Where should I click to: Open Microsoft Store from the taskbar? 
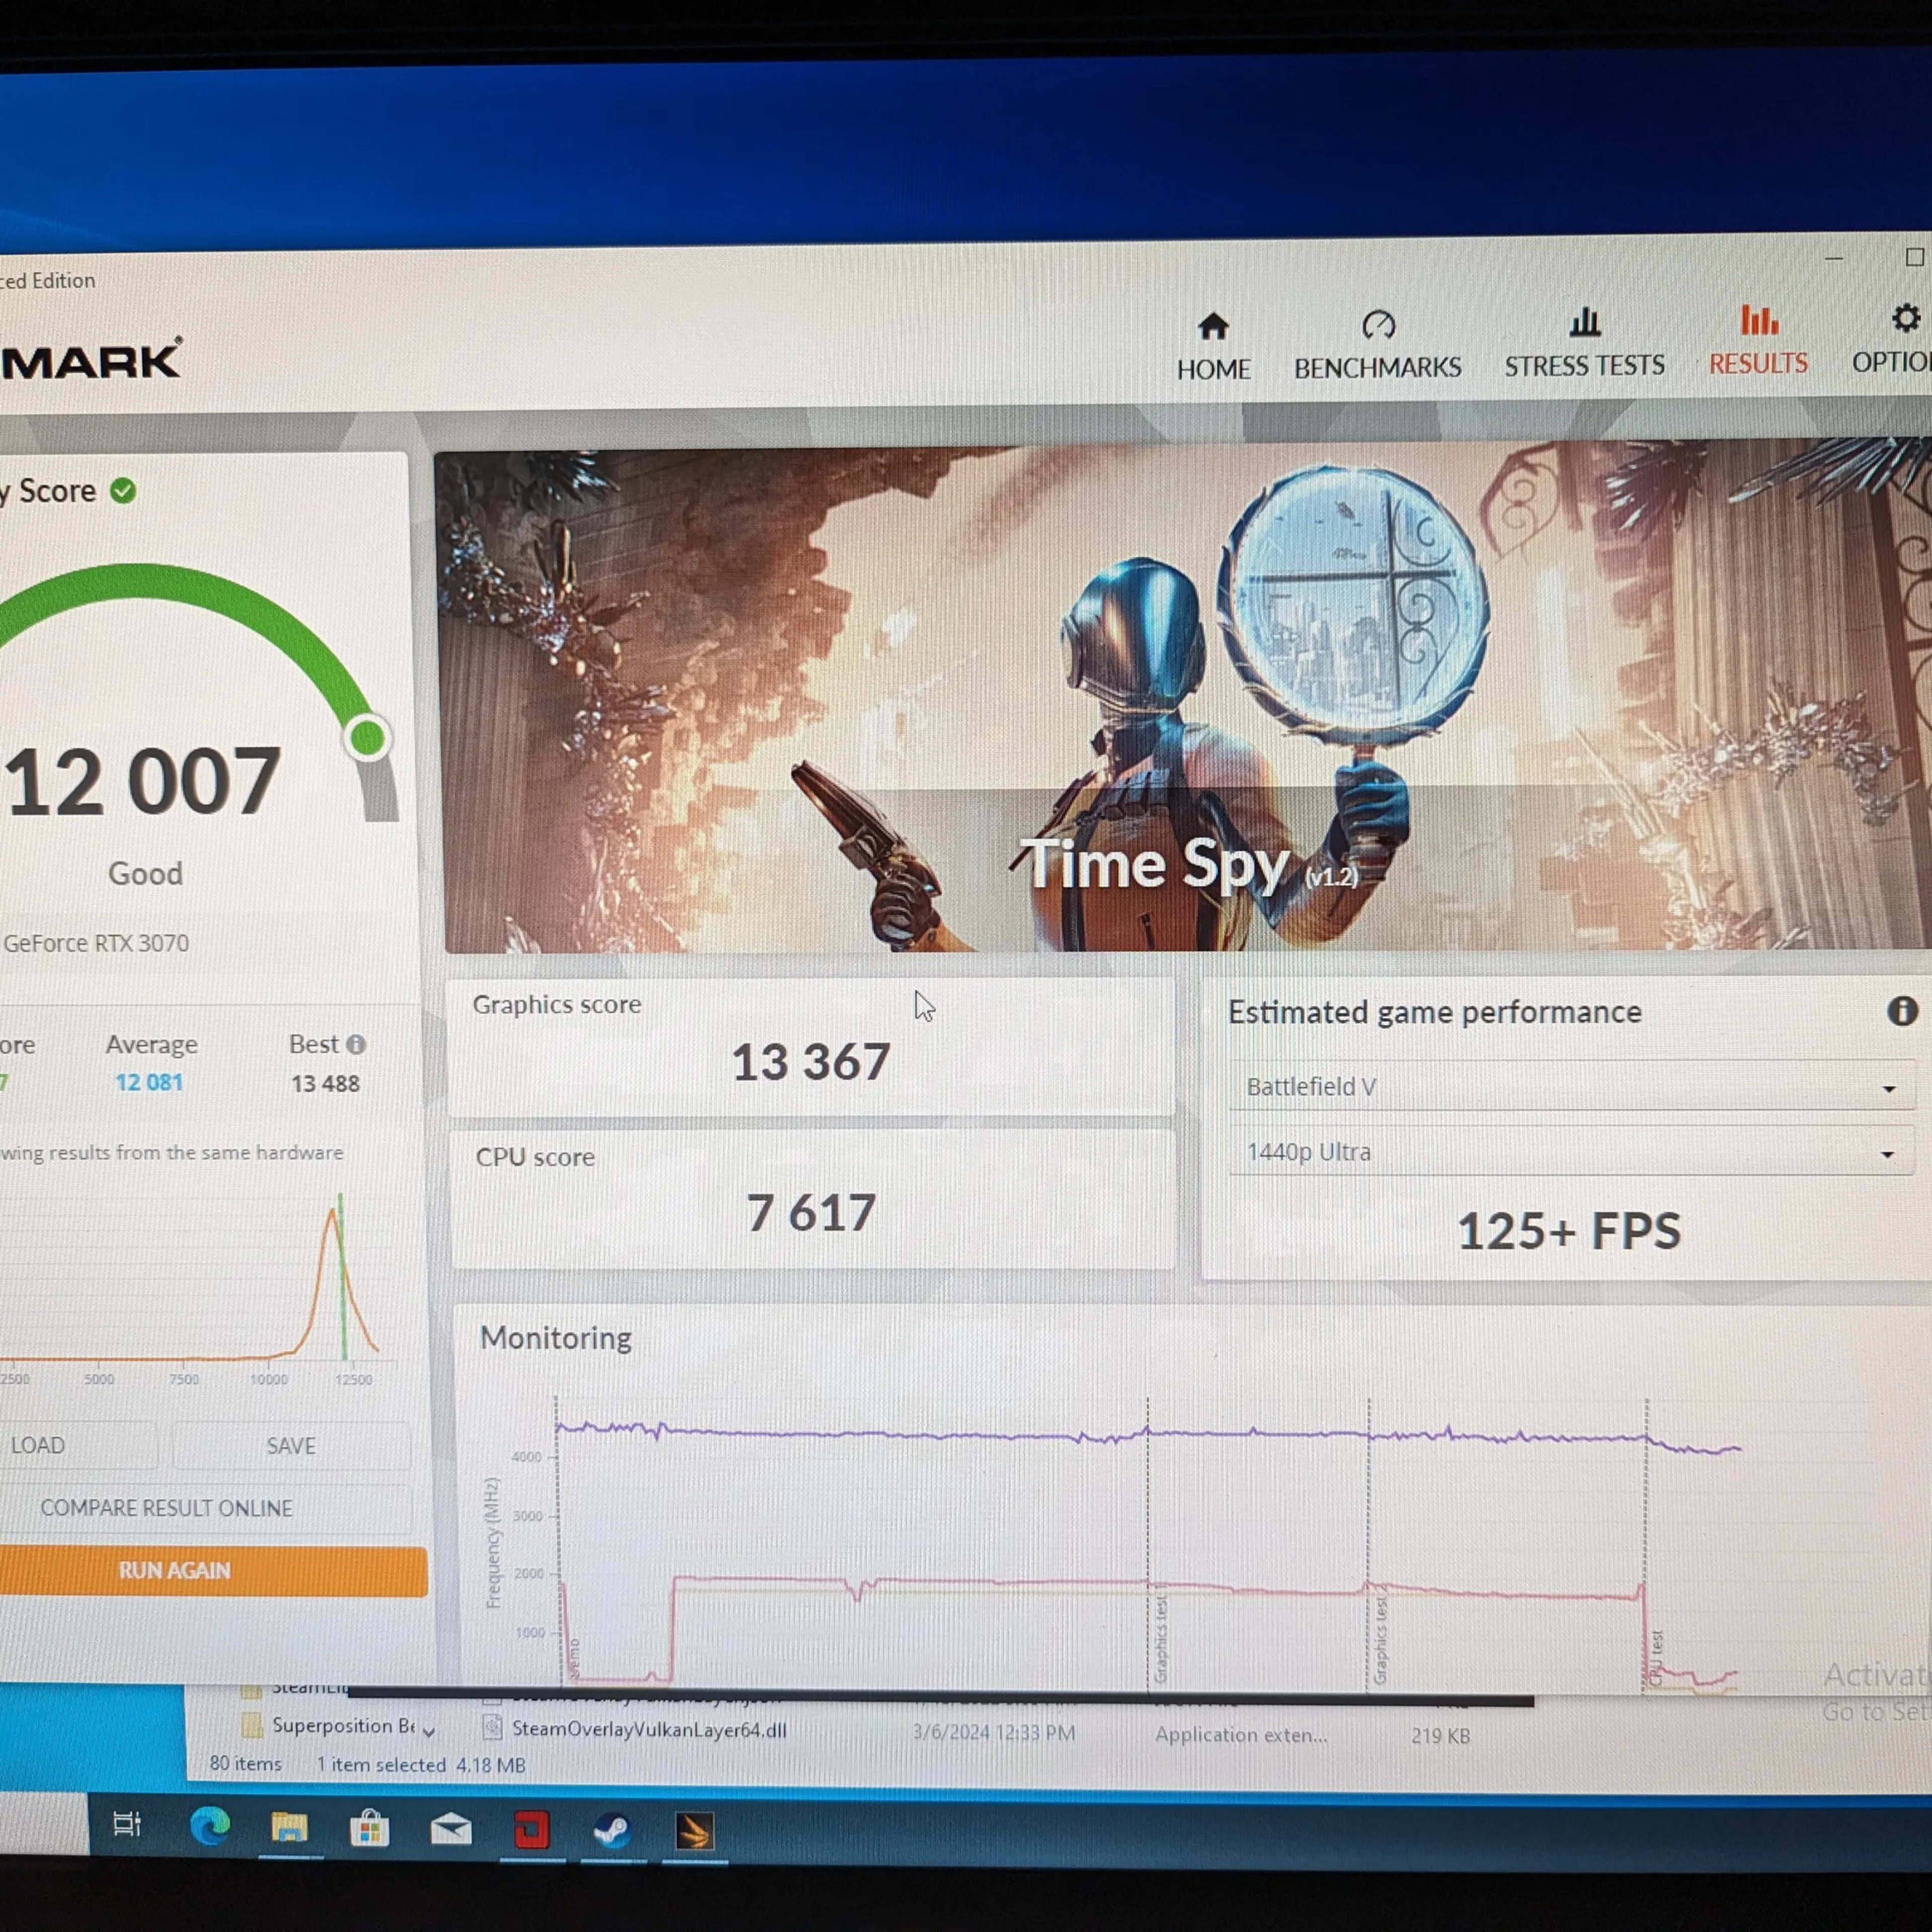coord(369,1829)
